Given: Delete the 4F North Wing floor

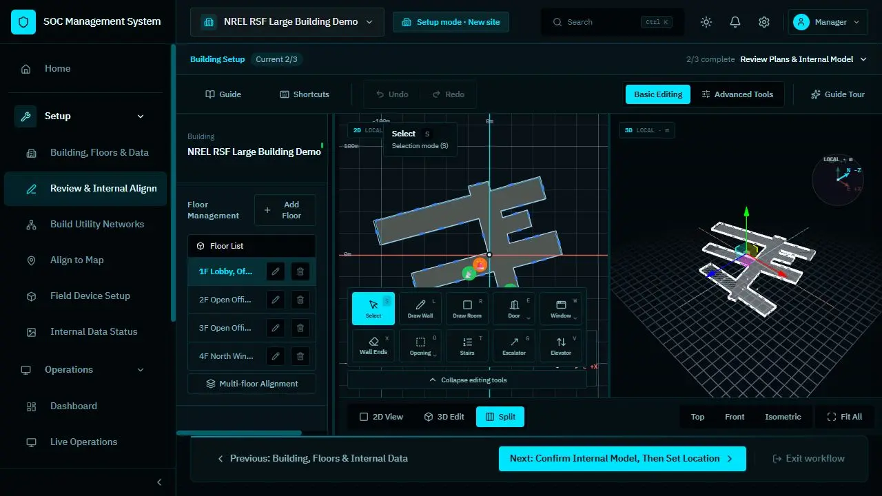Looking at the screenshot, I should pos(300,356).
